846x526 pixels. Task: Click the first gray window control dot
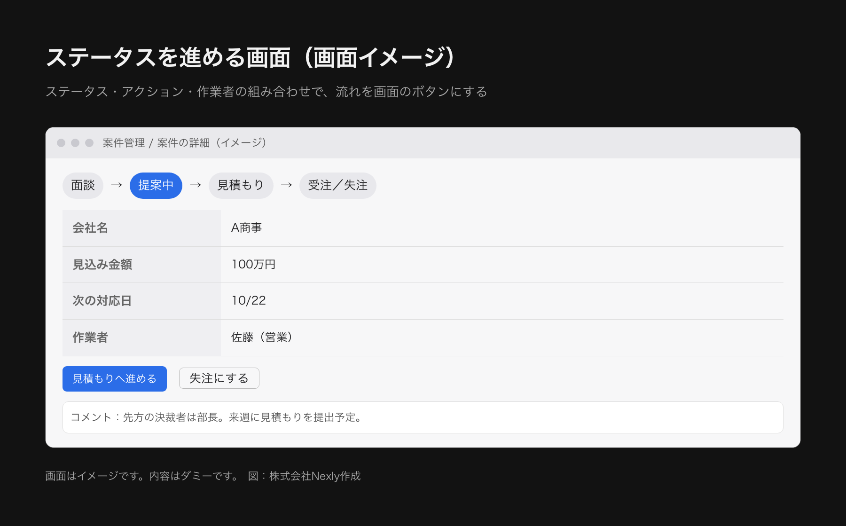point(61,143)
